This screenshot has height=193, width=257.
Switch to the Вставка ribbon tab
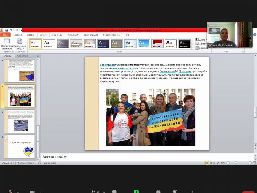tap(31, 35)
